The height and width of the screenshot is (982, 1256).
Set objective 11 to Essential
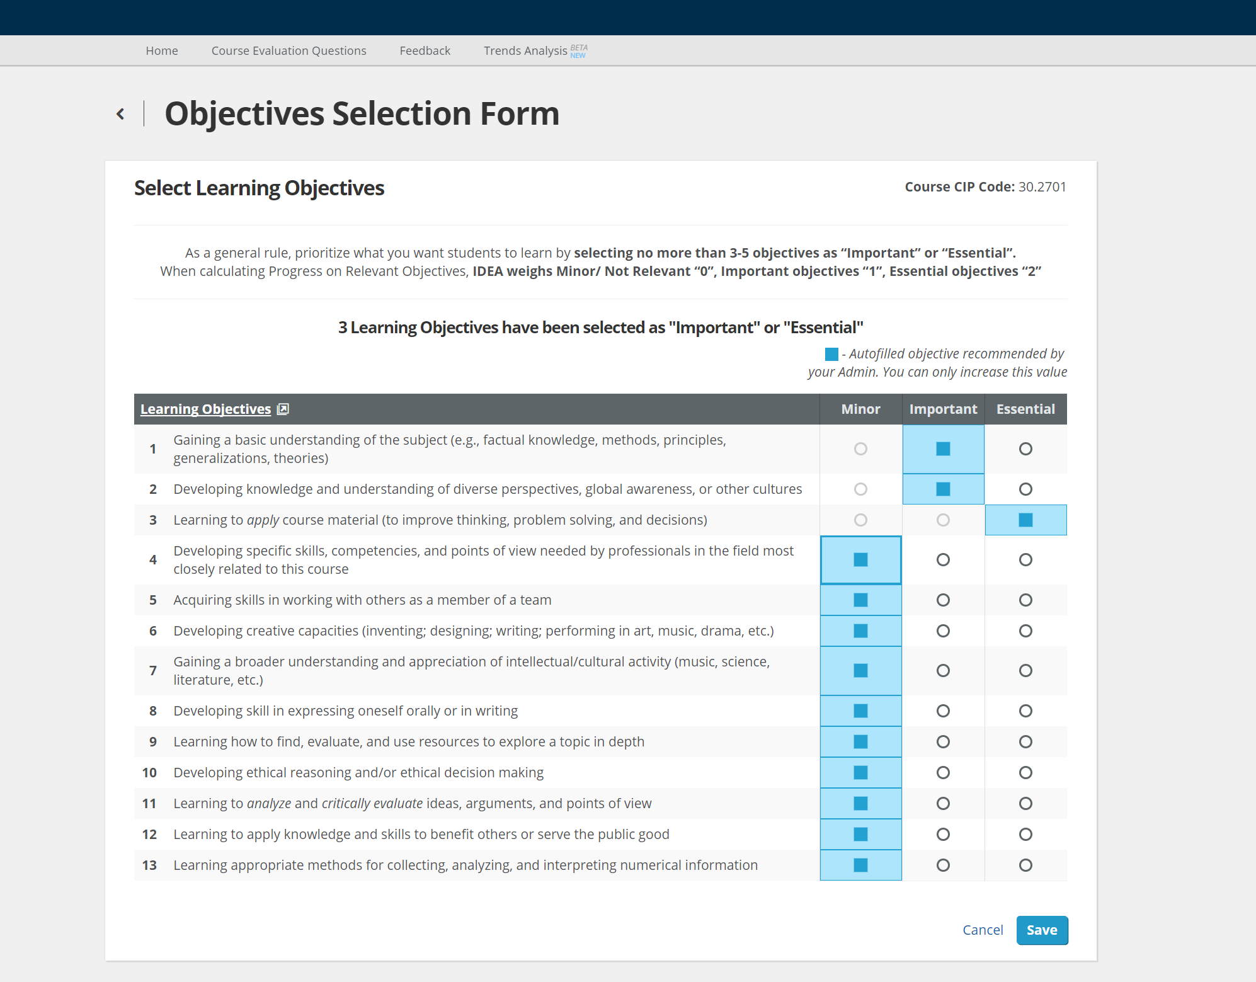1025,803
